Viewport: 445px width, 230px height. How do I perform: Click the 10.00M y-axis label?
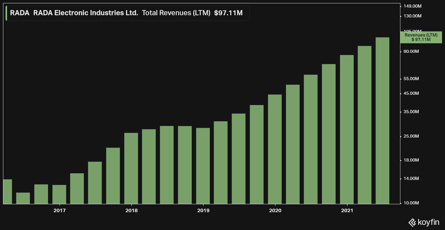tap(411, 203)
